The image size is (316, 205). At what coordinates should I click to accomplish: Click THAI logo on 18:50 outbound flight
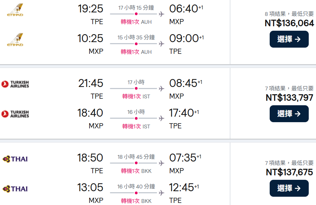tap(15, 159)
